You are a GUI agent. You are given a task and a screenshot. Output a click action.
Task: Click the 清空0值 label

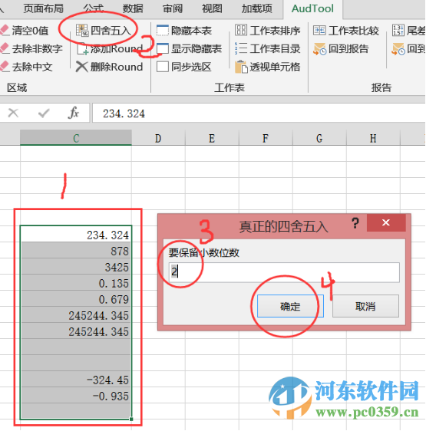tap(30, 30)
